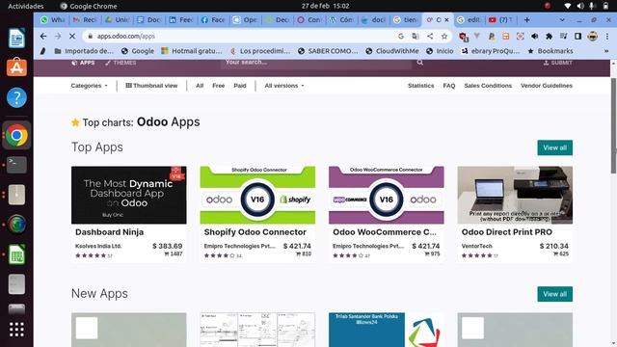Open Shopify Odoo Connector thumbnail
617x347 pixels.
click(x=257, y=195)
